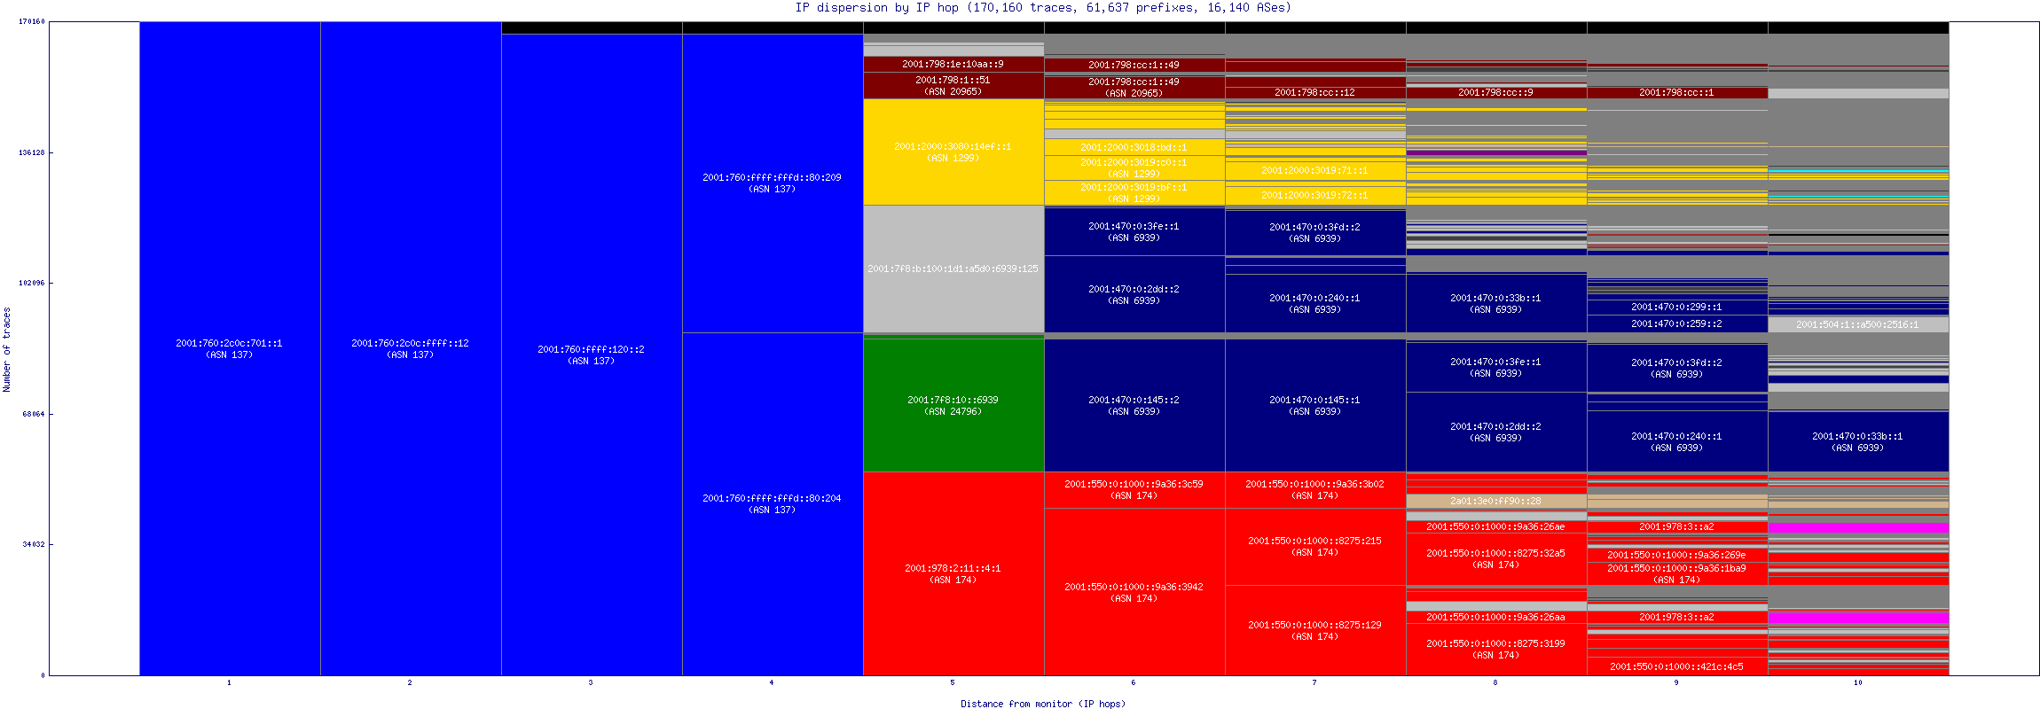Image resolution: width=2040 pixels, height=709 pixels.
Task: Click 2001:798:cc:1::49 block labeled ASN 20965
Action: 1134,87
